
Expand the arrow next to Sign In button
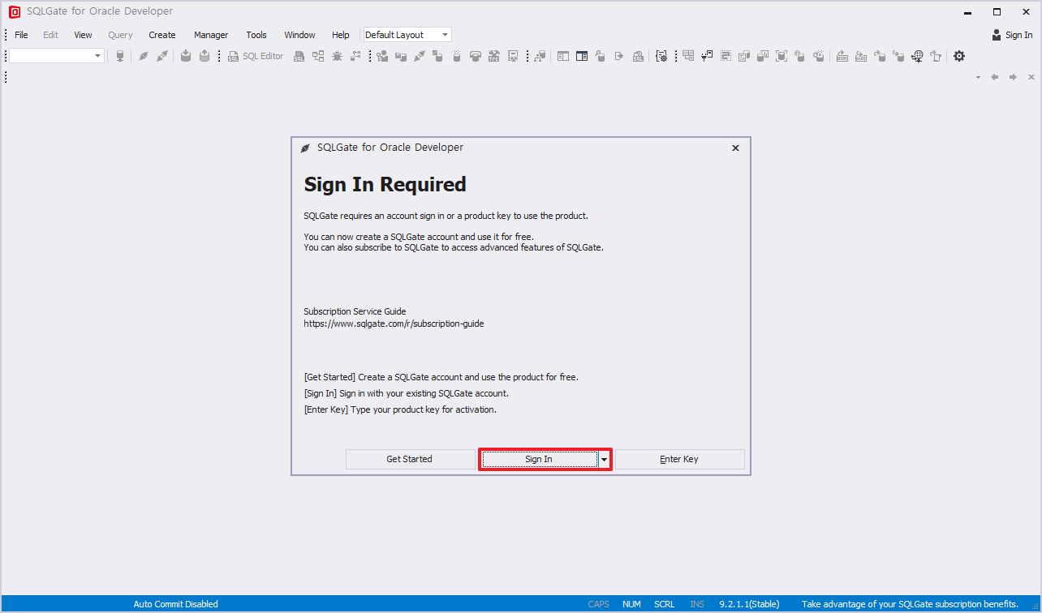(x=605, y=460)
